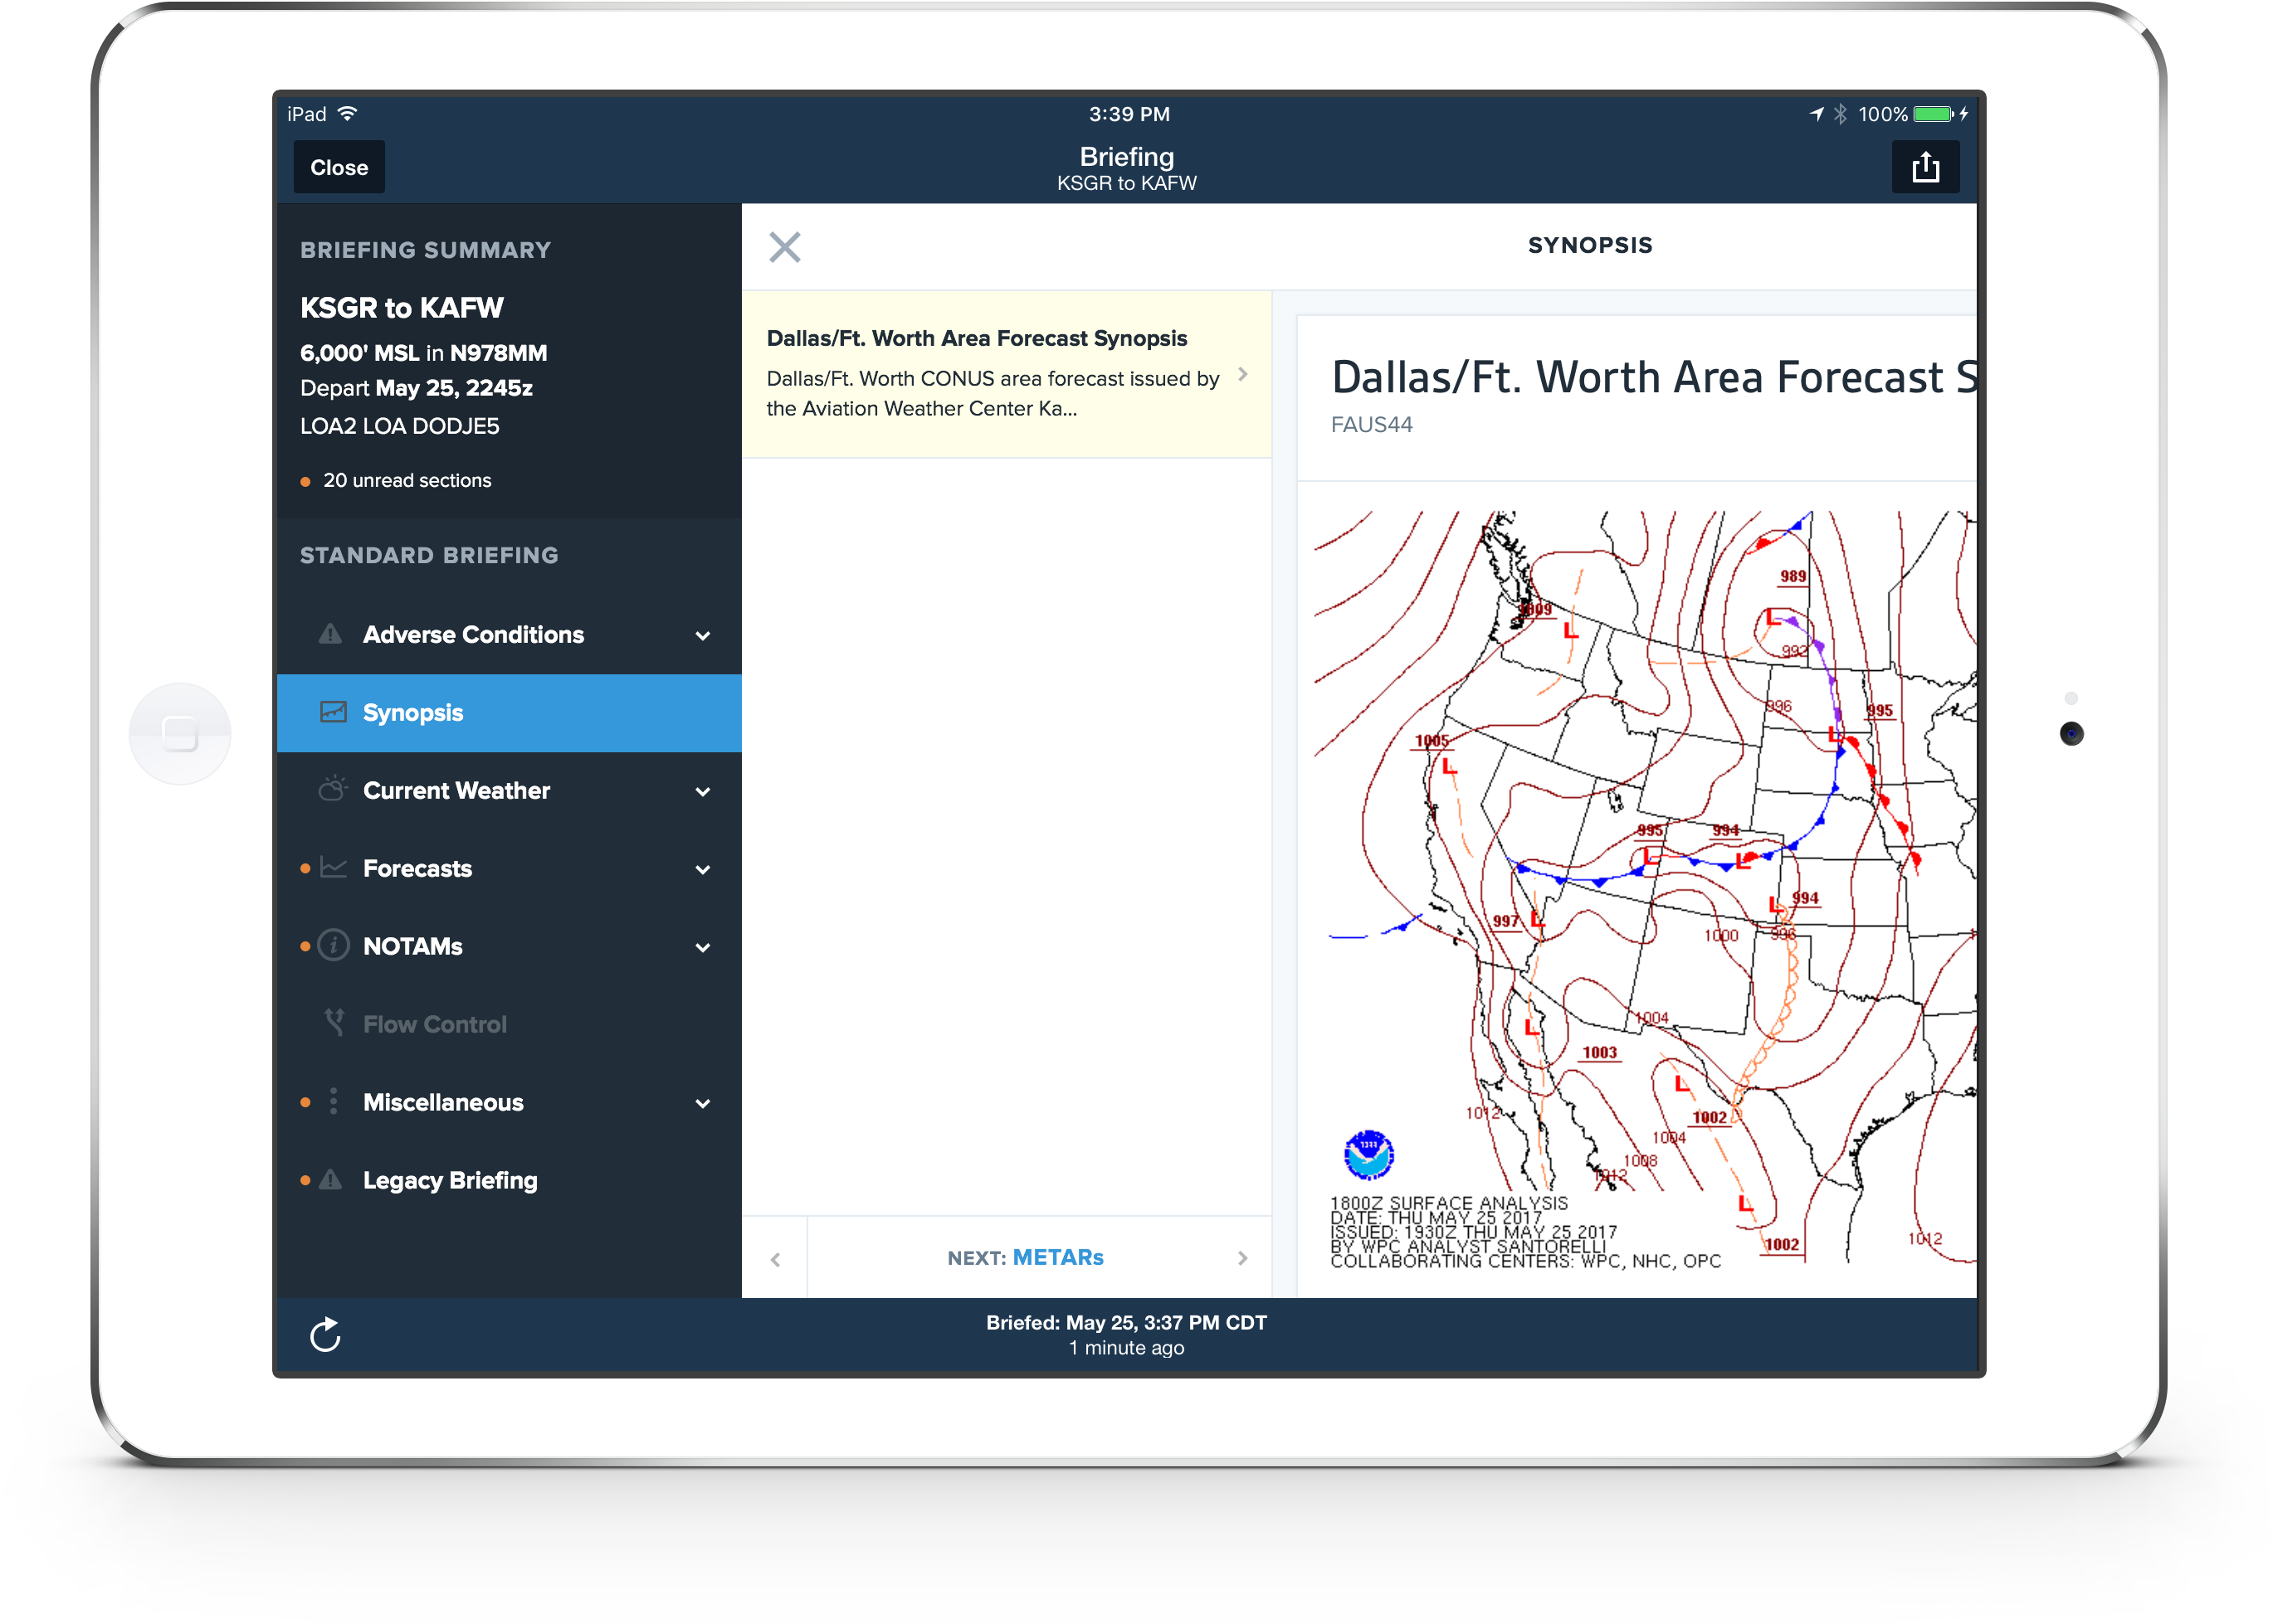The height and width of the screenshot is (1624, 2273).
Task: Go to the next section with the right arrow
Action: point(1242,1258)
